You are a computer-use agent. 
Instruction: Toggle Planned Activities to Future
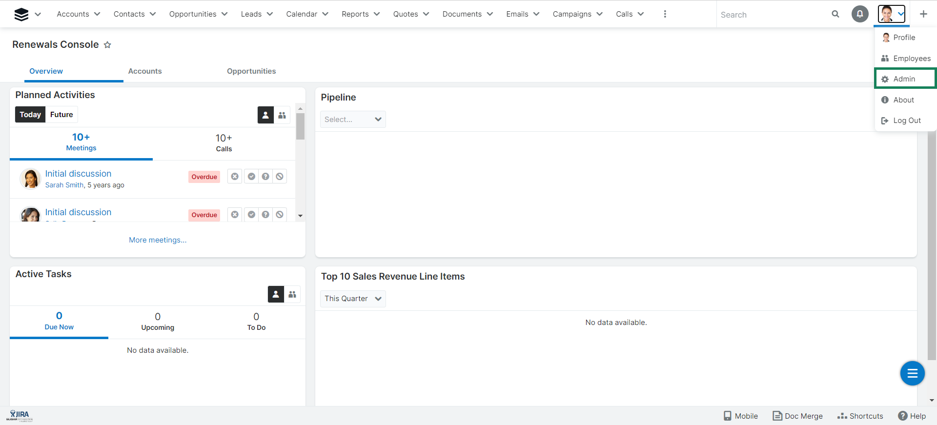pos(61,115)
